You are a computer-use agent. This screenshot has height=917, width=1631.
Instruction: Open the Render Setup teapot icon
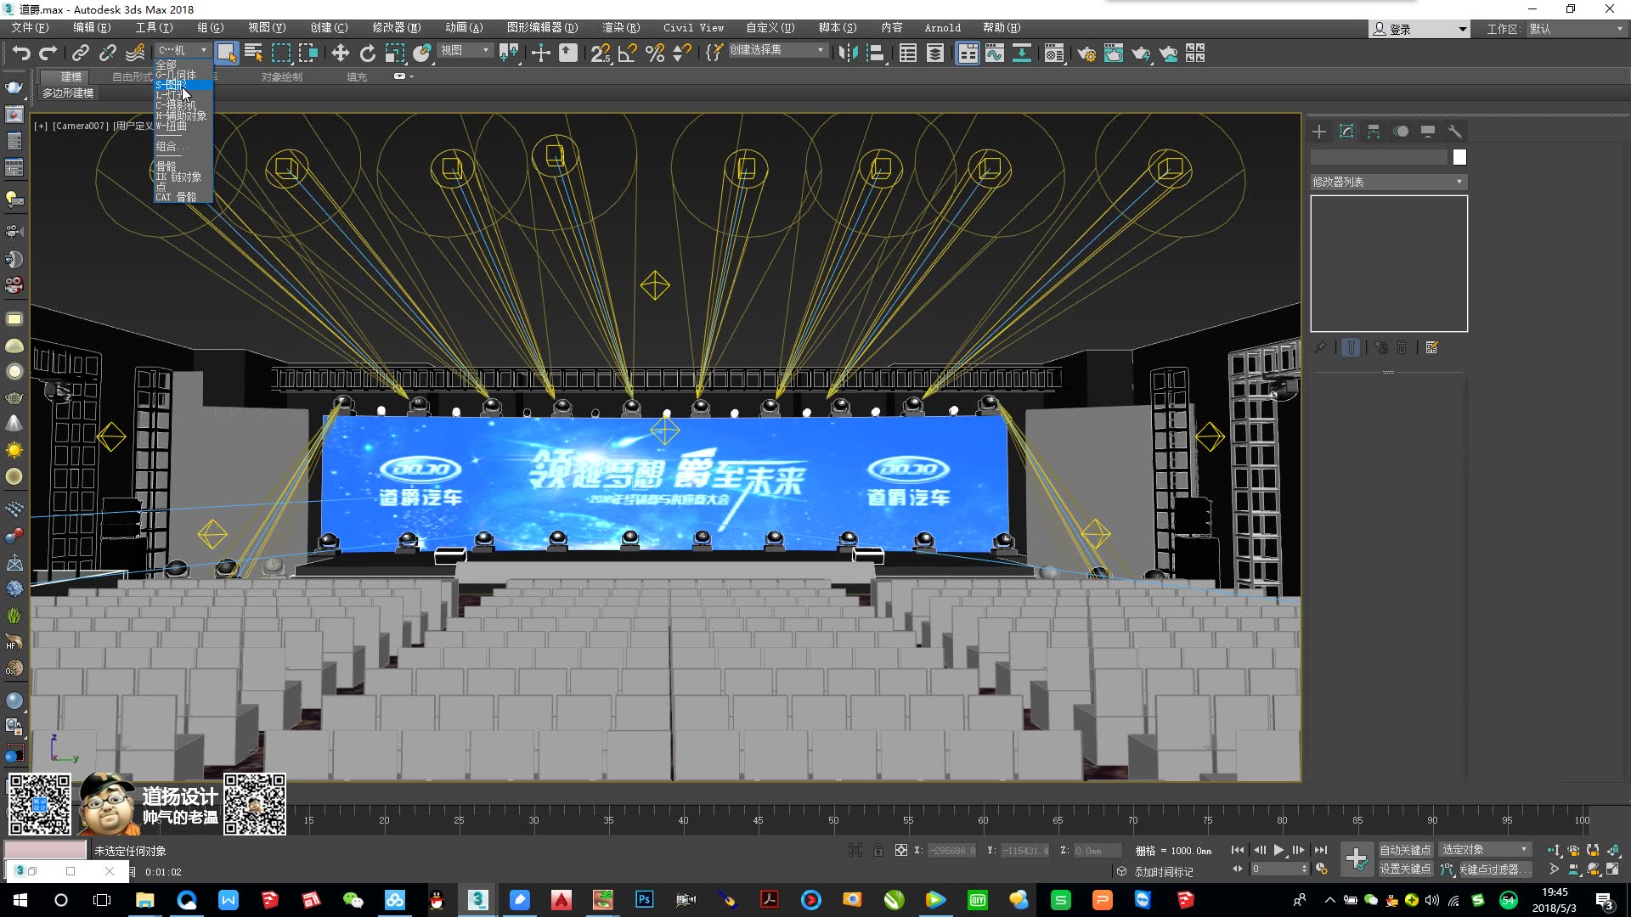[1086, 53]
